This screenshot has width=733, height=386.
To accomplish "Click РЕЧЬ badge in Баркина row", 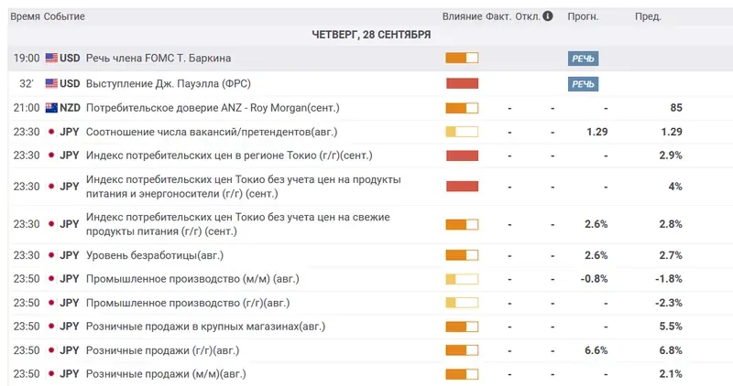I will [x=583, y=59].
